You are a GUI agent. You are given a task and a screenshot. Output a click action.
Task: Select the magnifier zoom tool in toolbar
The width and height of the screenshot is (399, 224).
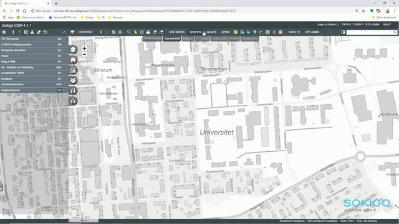point(129,32)
